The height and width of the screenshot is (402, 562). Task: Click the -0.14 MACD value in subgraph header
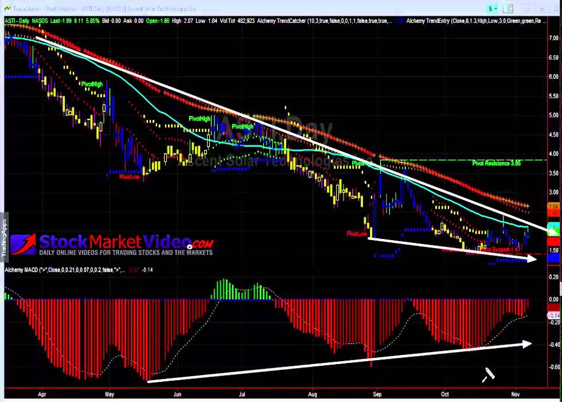pyautogui.click(x=147, y=270)
